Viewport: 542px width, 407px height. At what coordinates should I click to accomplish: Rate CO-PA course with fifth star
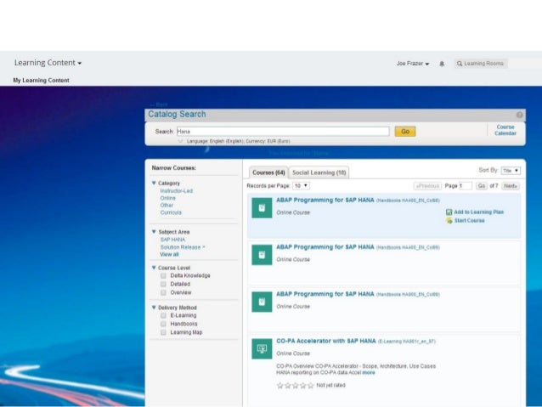click(x=310, y=386)
